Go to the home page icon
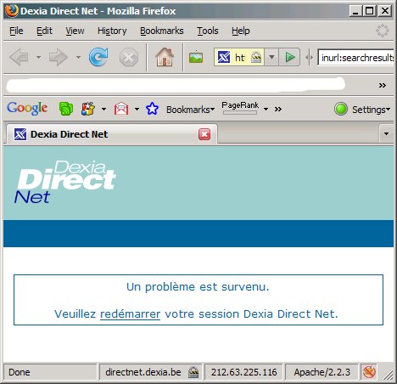The height and width of the screenshot is (384, 397). click(x=165, y=57)
